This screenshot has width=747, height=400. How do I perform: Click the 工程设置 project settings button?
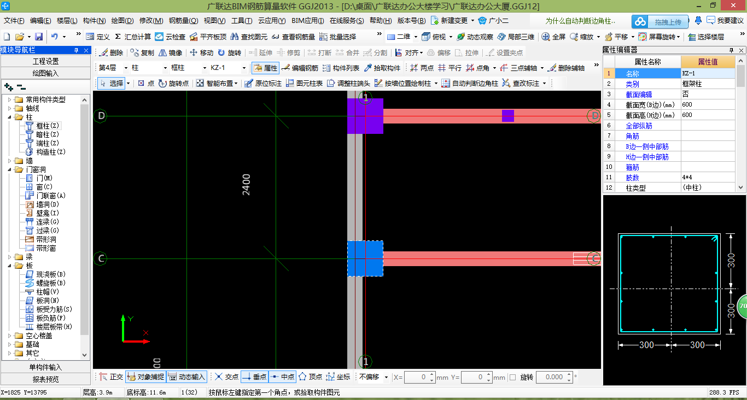tap(45, 61)
